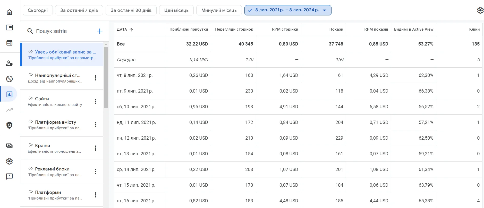Screen dimensions: 484x208
Task: Click total page views value 40 345
Action: coord(246,44)
